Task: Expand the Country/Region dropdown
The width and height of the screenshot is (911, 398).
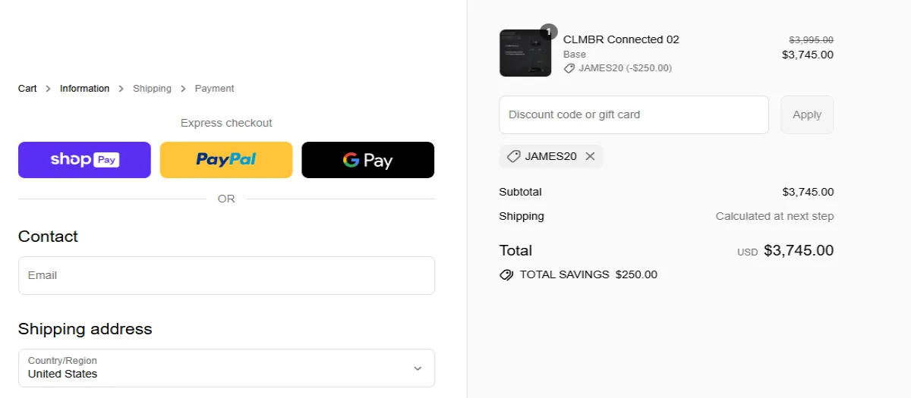Action: coord(226,368)
